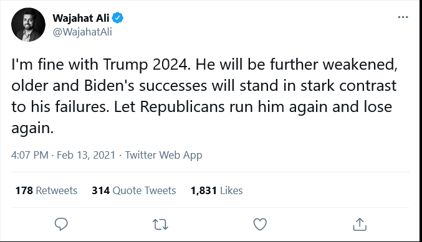422x242 pixels.
Task: Click the 4:07 PM timestamp
Action: pyautogui.click(x=29, y=155)
